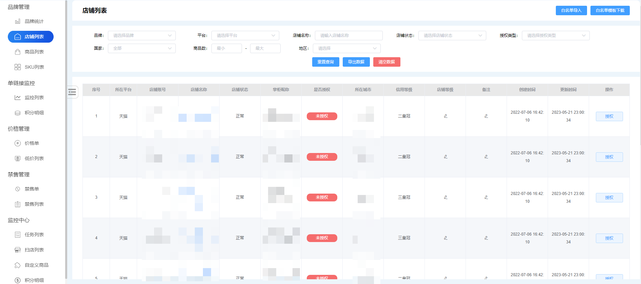Click red 清空数据 button

(x=387, y=62)
